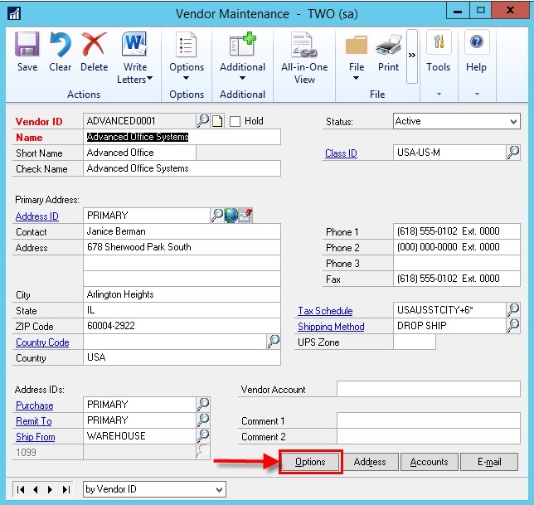
Task: Go to the last vendor record
Action: click(x=66, y=490)
